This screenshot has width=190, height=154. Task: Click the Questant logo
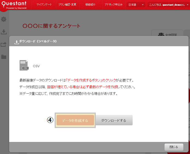point(14,4)
